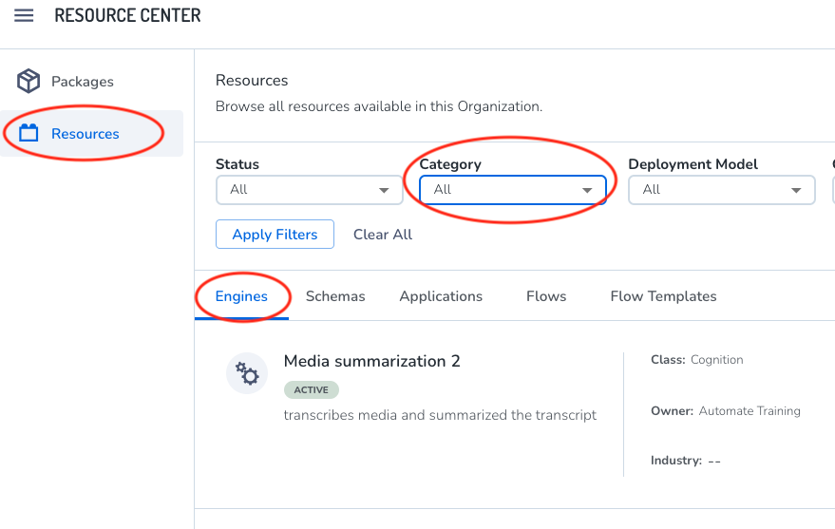Open the Applications tab
The image size is (835, 529).
[441, 296]
